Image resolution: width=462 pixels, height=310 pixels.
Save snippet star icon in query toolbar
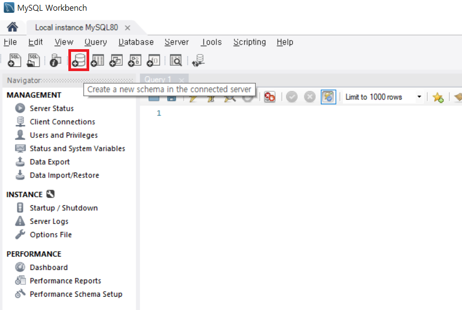(438, 97)
